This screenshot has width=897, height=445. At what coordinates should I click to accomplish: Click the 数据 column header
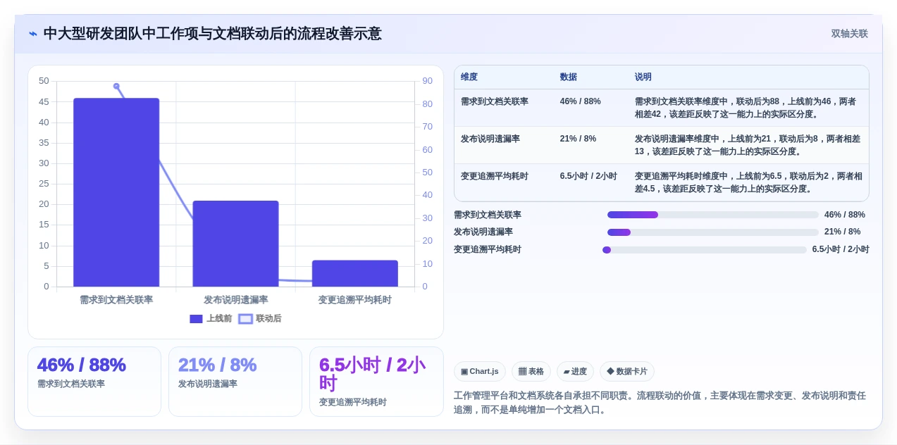(x=569, y=77)
